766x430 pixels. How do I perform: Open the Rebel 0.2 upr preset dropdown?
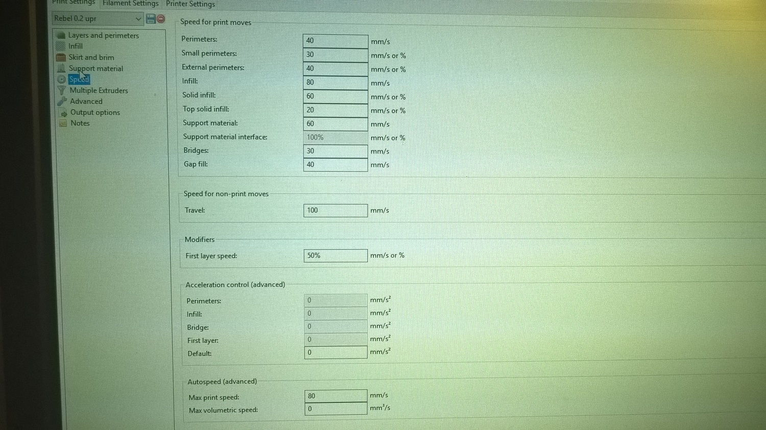(97, 19)
